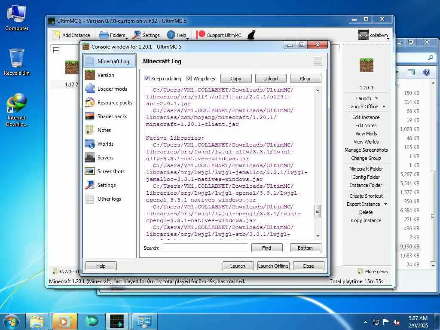Image resolution: width=440 pixels, height=330 pixels.
Task: Click the 1.20.1 instance icon in right panel
Action: tap(366, 65)
